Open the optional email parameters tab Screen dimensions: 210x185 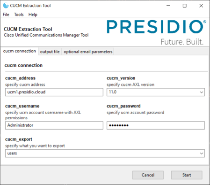pyautogui.click(x=88, y=52)
